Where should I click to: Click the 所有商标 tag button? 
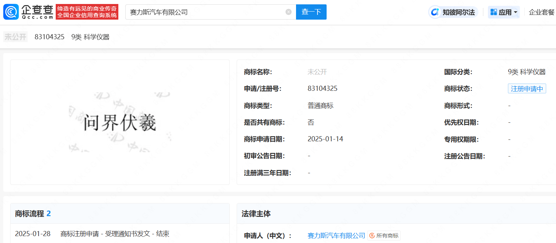384,236
